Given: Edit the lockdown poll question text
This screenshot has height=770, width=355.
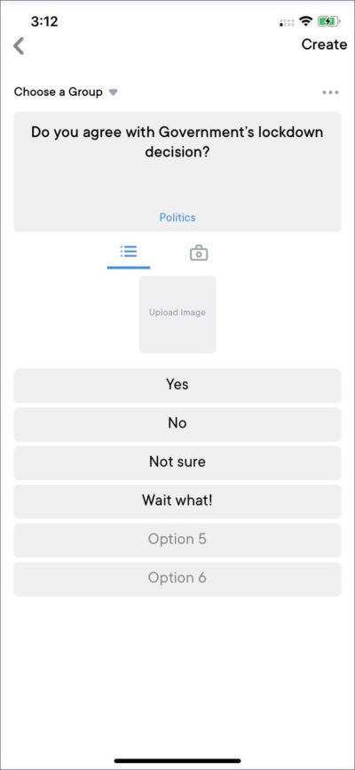Looking at the screenshot, I should click(177, 142).
